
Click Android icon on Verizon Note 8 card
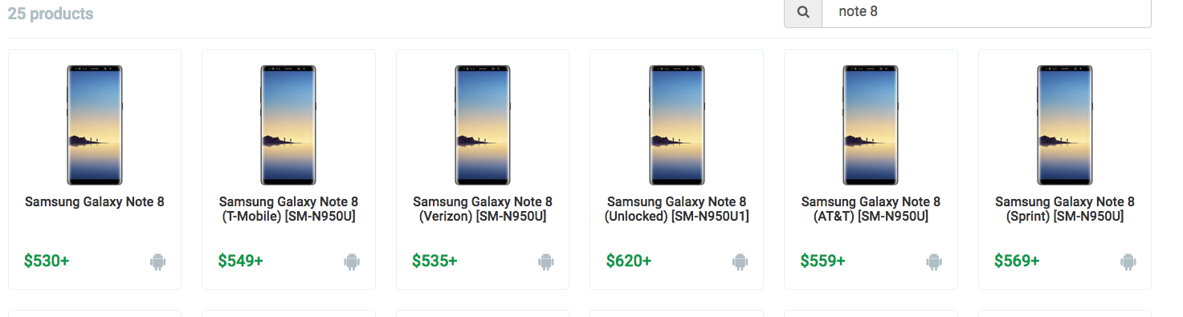(x=546, y=261)
